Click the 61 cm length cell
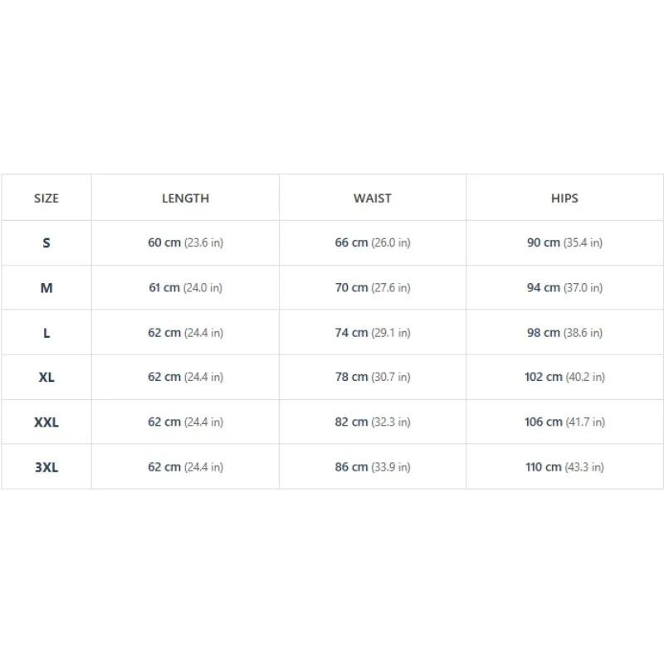 [x=185, y=288]
